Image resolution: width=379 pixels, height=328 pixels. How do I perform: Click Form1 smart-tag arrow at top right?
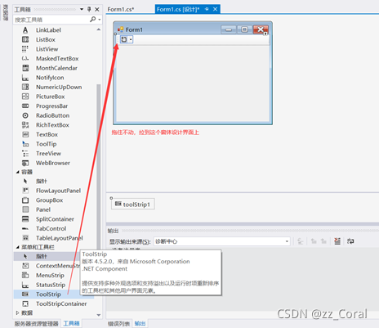(265, 34)
